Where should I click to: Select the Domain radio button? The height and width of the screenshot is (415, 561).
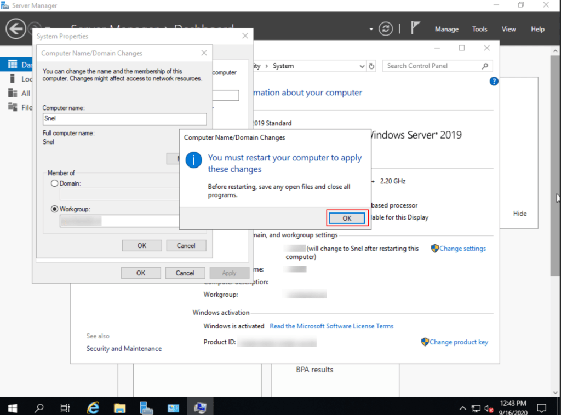pyautogui.click(x=54, y=183)
